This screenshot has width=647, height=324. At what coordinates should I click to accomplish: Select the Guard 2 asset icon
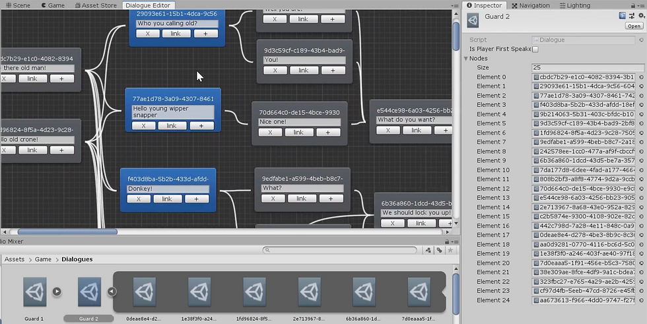point(90,292)
